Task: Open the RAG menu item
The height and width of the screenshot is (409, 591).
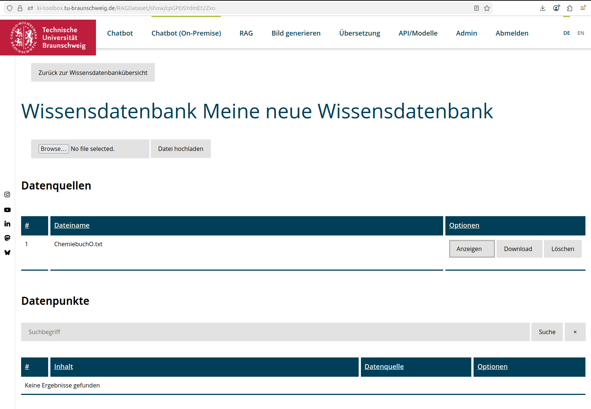Action: tap(246, 33)
